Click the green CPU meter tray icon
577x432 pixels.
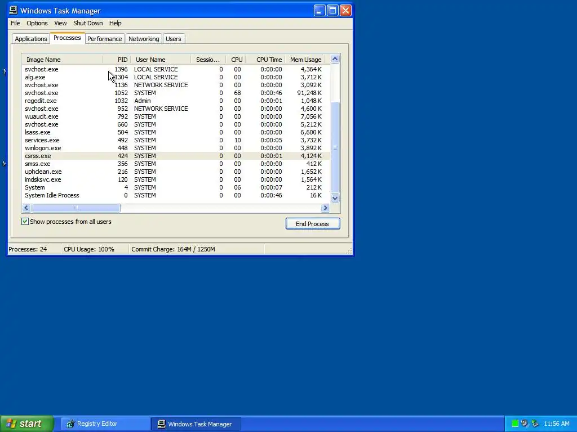(515, 424)
